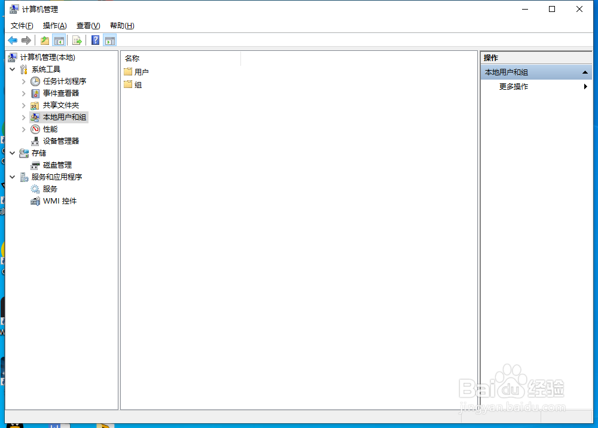Image resolution: width=598 pixels, height=428 pixels.
Task: Collapse the 存储 tree node
Action: (12, 153)
